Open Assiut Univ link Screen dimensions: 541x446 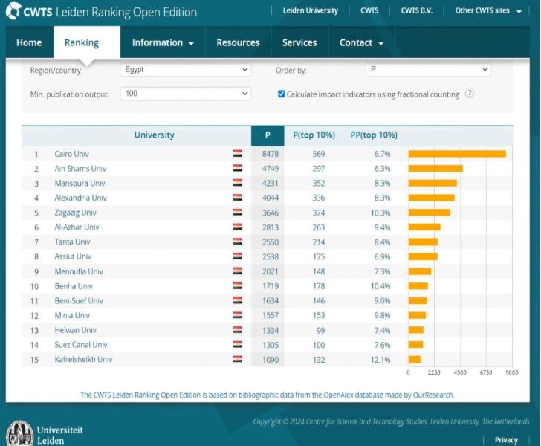[x=73, y=256]
